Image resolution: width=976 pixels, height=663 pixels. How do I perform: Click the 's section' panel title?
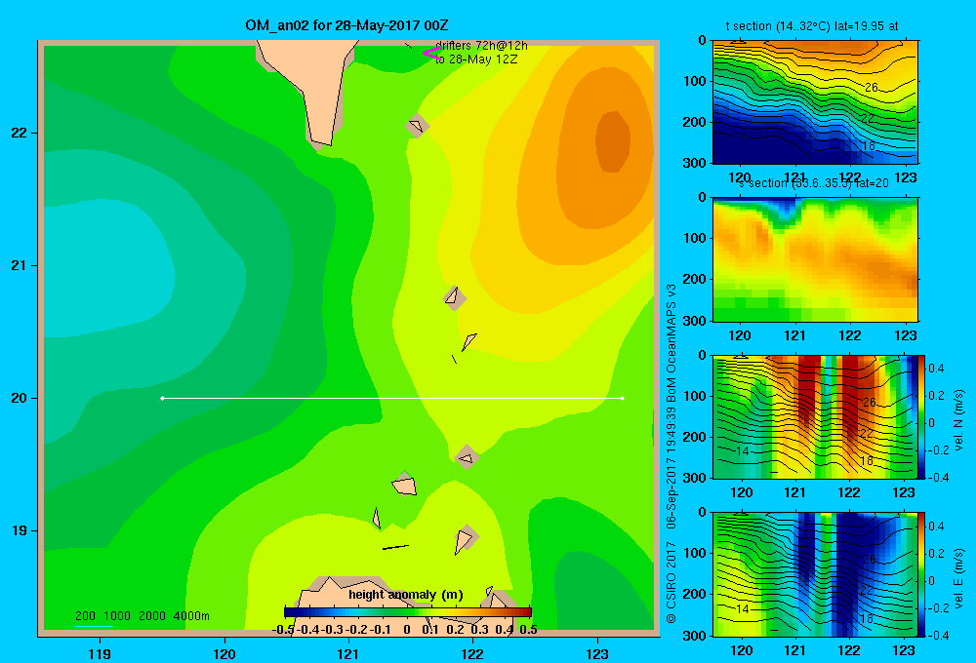813,183
